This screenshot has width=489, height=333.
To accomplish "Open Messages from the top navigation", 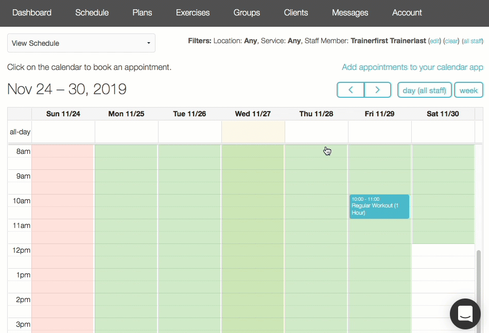I will pos(350,13).
